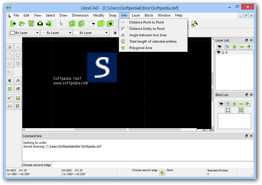Screen dimensions: 262x185
Task: Click the Cut icon with minus sign
Action: point(92,24)
